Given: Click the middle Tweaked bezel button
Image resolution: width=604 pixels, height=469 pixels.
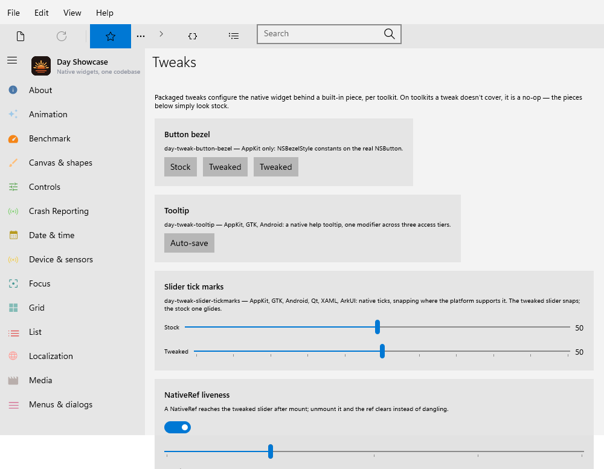Looking at the screenshot, I should (x=225, y=167).
